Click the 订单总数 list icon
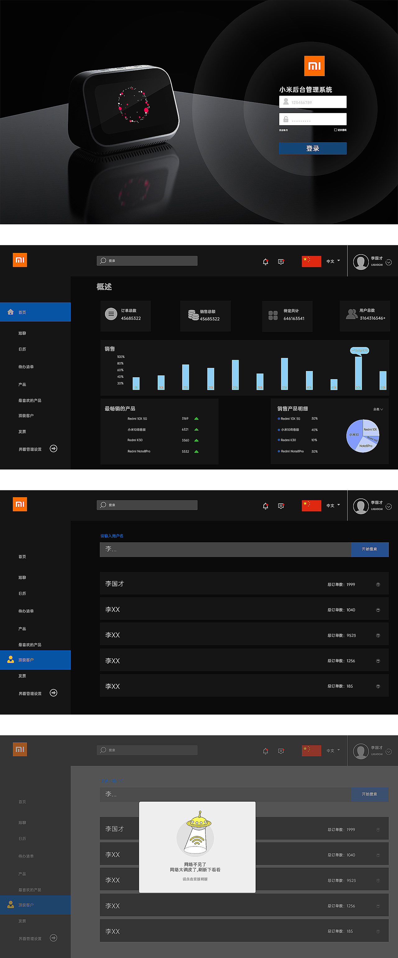The image size is (398, 958). tap(111, 314)
